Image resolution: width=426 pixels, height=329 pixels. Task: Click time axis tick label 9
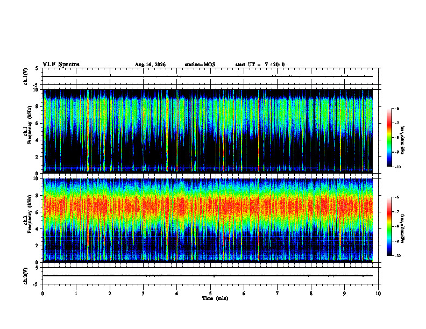(344, 294)
